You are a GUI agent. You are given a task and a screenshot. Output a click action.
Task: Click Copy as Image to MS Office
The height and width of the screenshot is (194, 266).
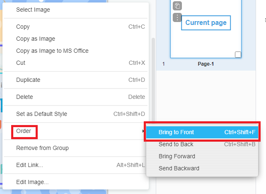52,51
